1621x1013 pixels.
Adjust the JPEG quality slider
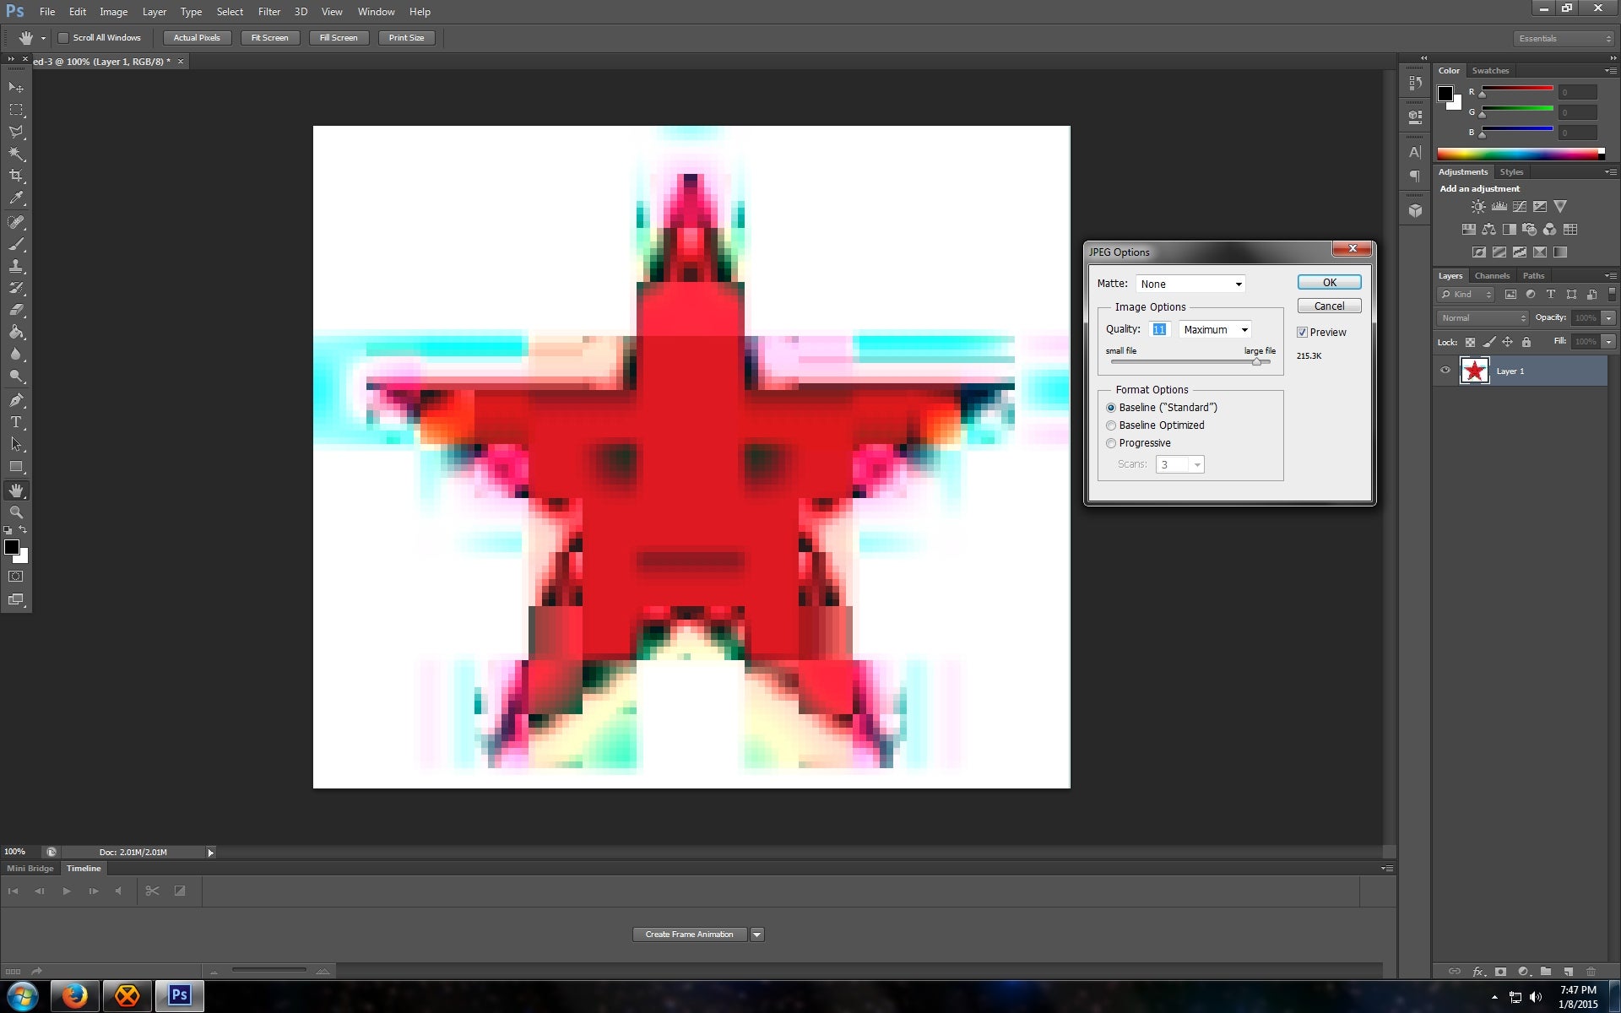(1256, 361)
